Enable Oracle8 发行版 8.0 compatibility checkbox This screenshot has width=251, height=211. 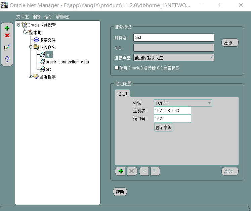(x=117, y=68)
